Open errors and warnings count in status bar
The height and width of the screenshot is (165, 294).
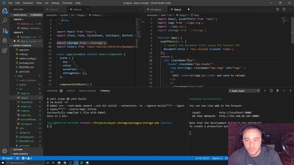click(27, 158)
